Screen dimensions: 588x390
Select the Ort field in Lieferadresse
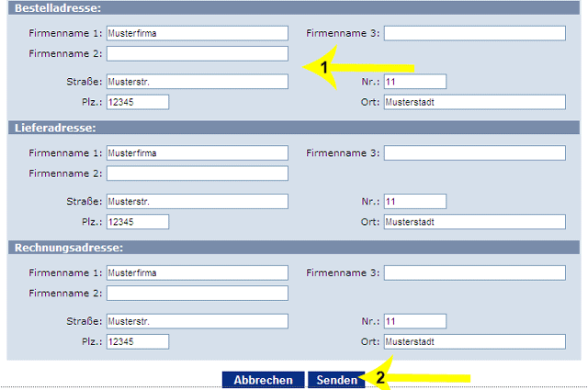tap(475, 222)
